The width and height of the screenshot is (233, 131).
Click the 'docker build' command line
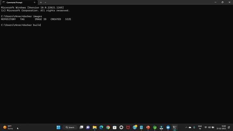pyautogui.click(x=21, y=25)
